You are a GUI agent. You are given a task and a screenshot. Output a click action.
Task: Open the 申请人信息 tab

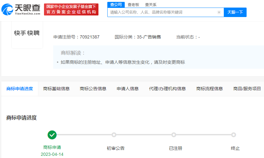(128, 89)
